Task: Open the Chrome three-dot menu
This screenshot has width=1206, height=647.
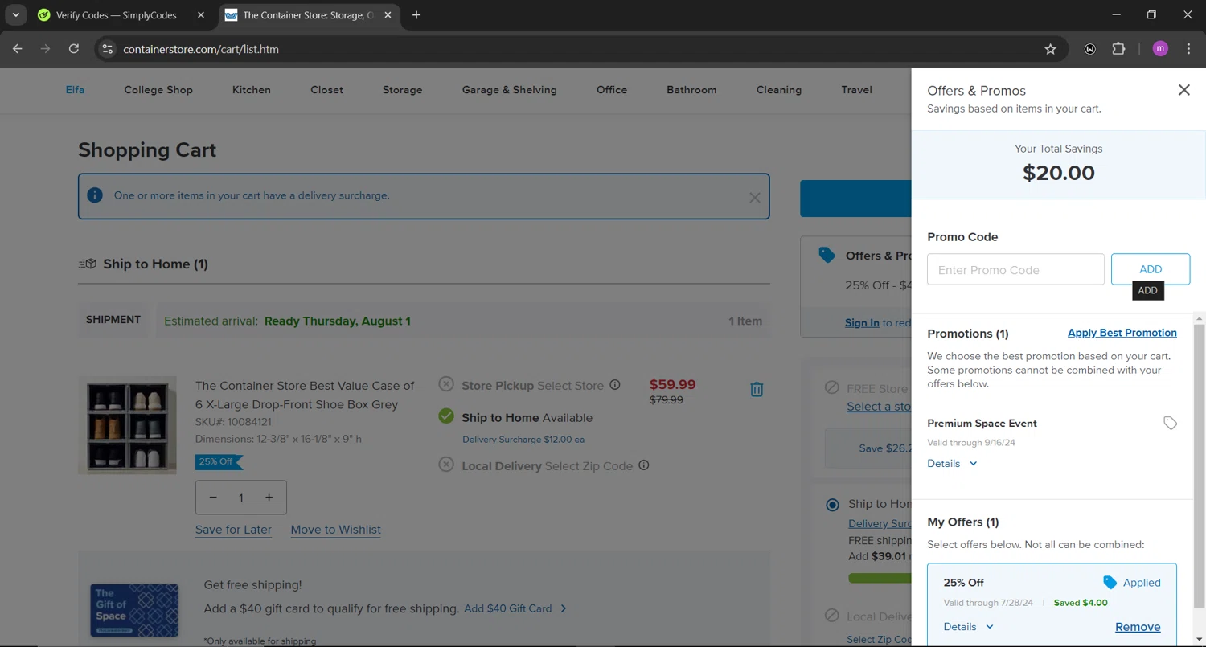Action: coord(1188,49)
